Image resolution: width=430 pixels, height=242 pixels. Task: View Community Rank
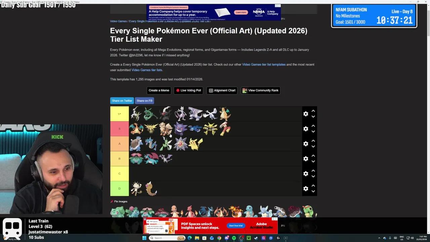point(261,90)
